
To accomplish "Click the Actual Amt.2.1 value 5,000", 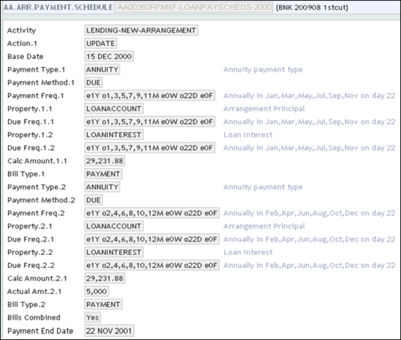I will pyautogui.click(x=96, y=291).
